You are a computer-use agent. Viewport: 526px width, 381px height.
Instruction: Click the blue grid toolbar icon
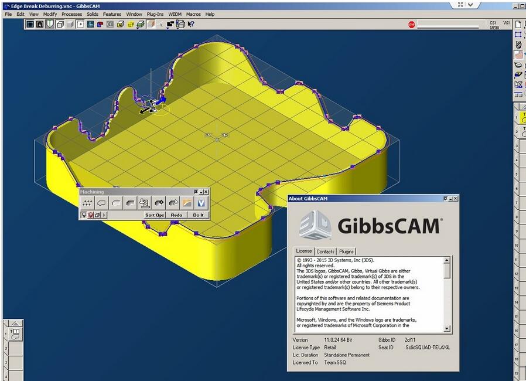tap(90, 24)
